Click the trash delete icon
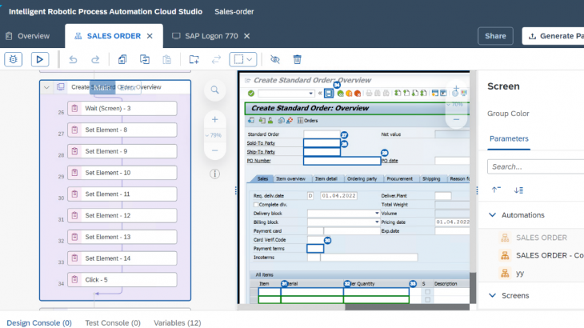The width and height of the screenshot is (584, 328). pyautogui.click(x=297, y=59)
